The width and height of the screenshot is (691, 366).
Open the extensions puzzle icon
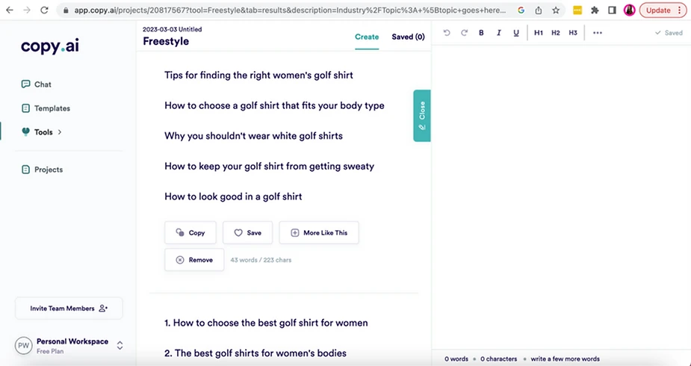595,10
